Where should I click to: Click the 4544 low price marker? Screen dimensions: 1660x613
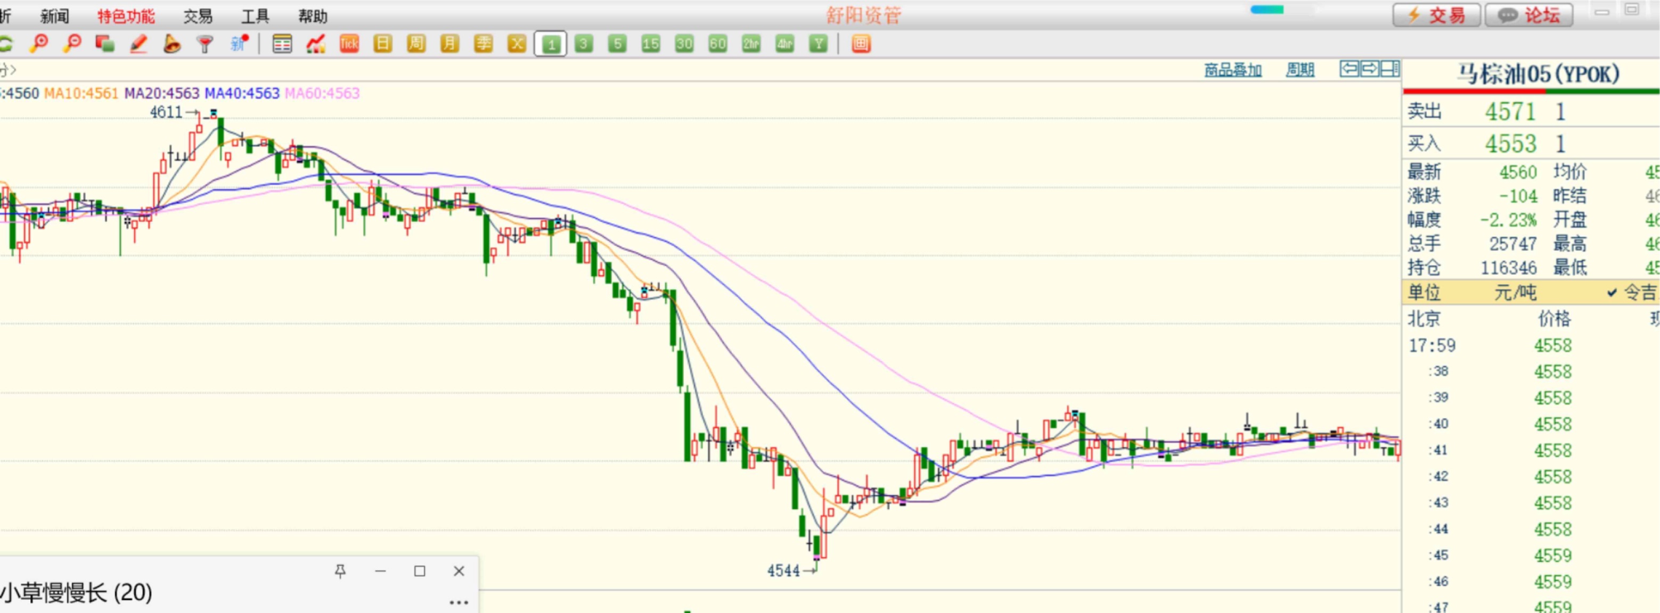click(783, 570)
